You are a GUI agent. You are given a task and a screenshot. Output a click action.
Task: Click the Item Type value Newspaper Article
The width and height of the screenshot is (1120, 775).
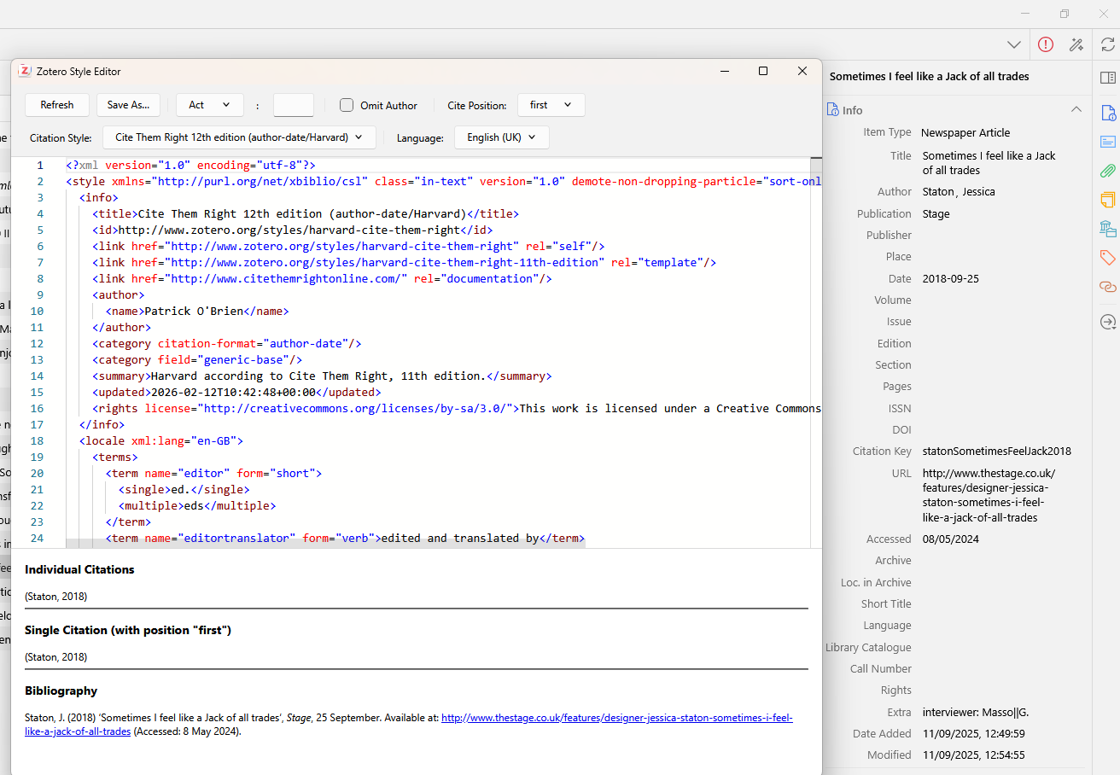(965, 132)
